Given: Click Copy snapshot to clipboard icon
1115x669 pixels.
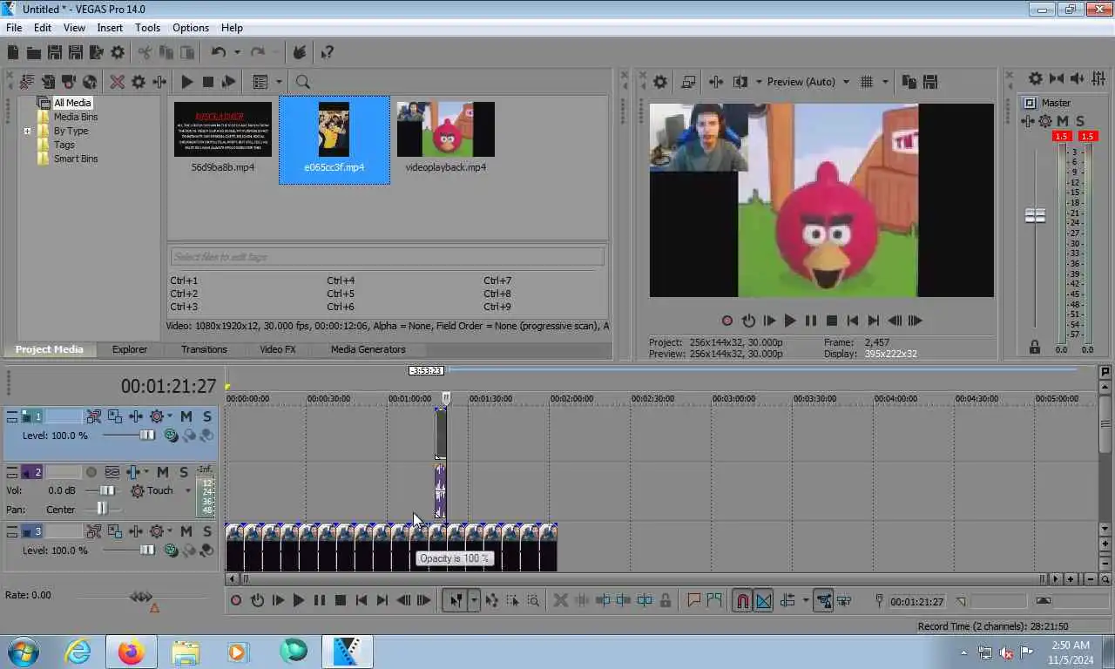Looking at the screenshot, I should click(909, 82).
